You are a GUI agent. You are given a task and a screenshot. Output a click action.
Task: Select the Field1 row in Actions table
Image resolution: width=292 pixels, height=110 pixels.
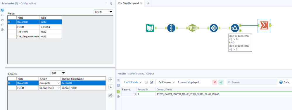tap(57, 88)
